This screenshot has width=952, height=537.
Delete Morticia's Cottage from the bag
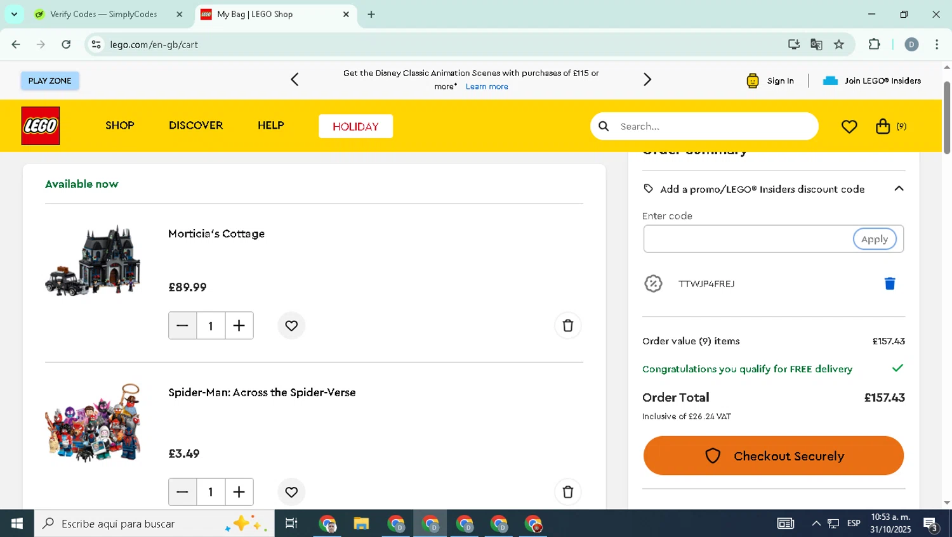pos(568,326)
